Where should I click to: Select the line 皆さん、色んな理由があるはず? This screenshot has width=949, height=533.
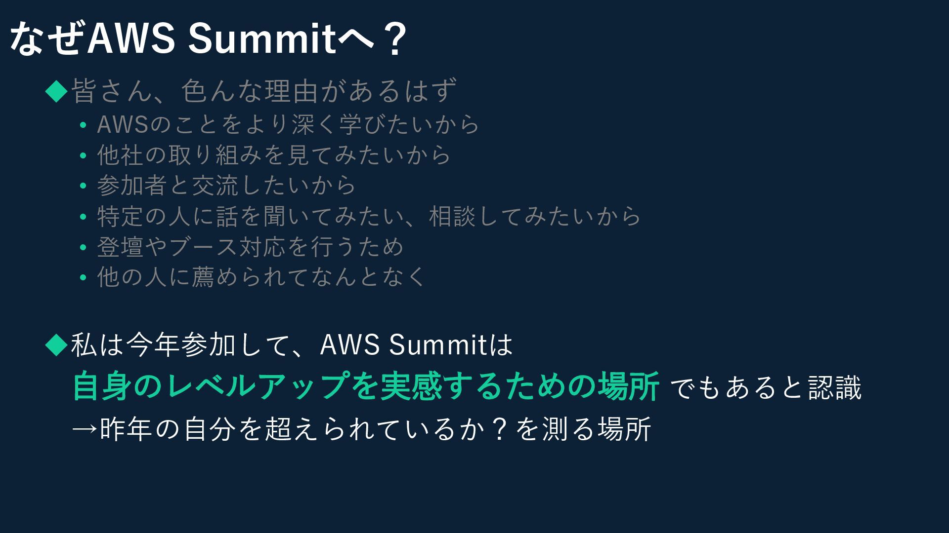point(264,91)
